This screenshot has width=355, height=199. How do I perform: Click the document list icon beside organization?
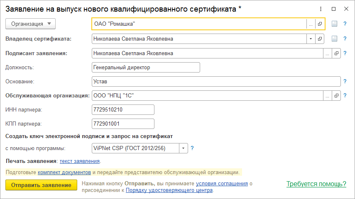(335, 24)
